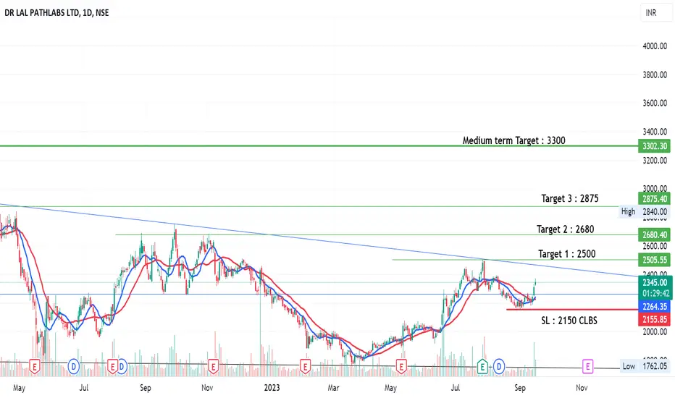Click the blue D marker beside a red E
This screenshot has height=398, width=675.
(x=122, y=367)
